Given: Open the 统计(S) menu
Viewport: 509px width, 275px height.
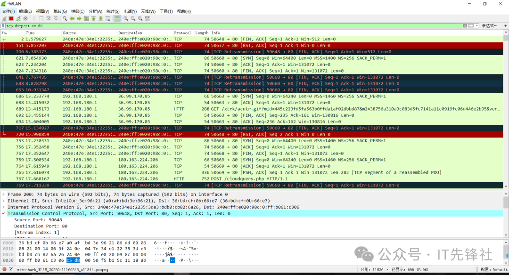Looking at the screenshot, I should tap(113, 11).
